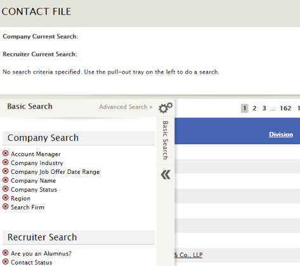
Task: Click red X next to Company Name
Action: click(6, 180)
